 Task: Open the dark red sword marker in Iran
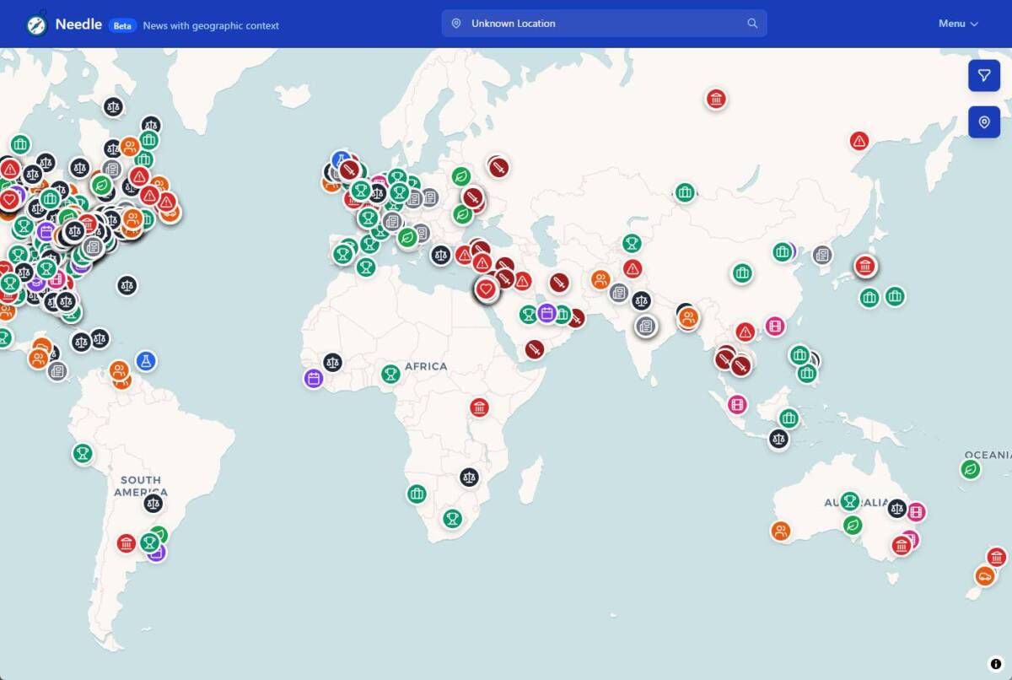click(x=559, y=282)
